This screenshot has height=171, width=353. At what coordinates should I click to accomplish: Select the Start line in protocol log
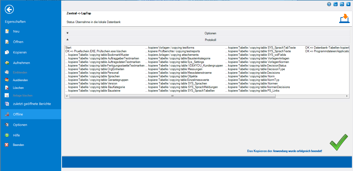tap(68, 48)
